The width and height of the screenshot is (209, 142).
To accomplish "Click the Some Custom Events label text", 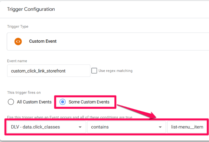I will point(89,102).
